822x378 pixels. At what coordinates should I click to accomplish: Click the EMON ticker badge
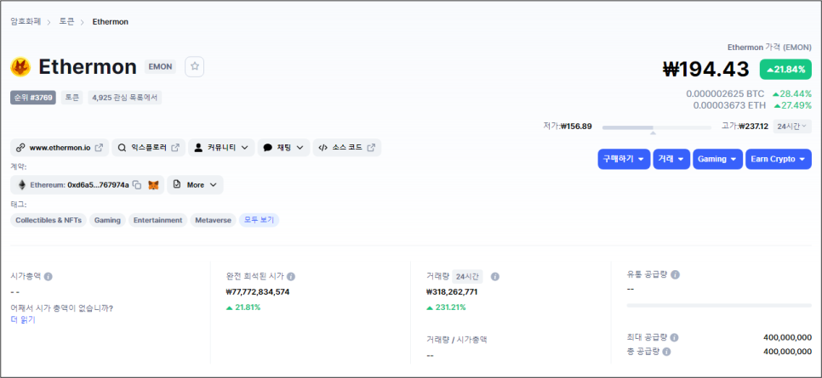point(160,66)
